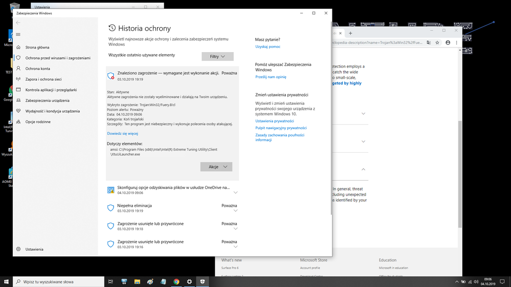Viewport: 511px width, 287px height.
Task: Click the antenna icon for Zapora i ochrona sieci
Action: 18,79
